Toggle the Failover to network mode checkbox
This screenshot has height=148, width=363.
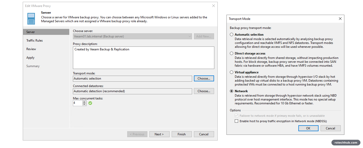click(x=236, y=116)
